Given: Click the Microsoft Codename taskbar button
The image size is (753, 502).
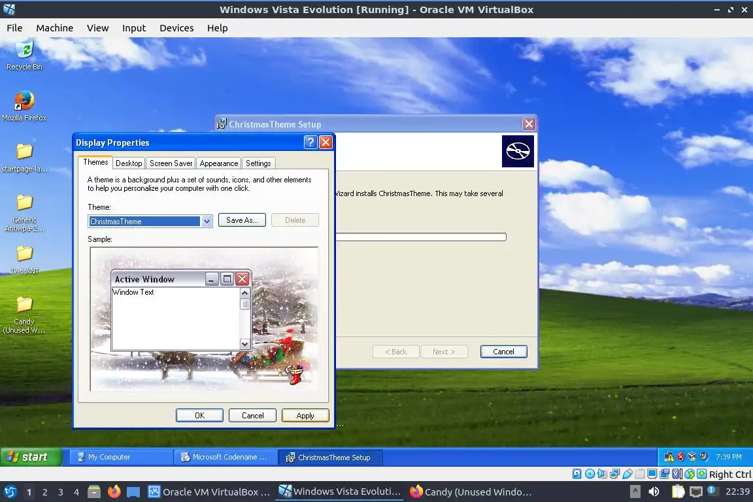Looking at the screenshot, I should pyautogui.click(x=226, y=457).
